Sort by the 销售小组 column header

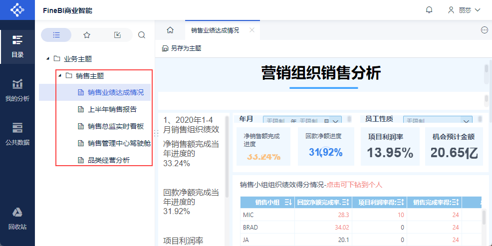click(267, 203)
